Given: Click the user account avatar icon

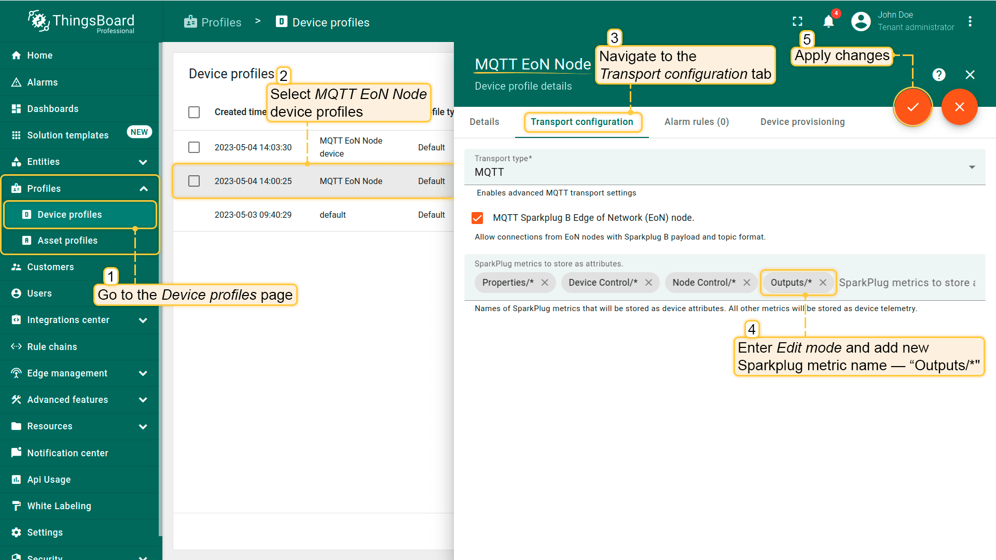Looking at the screenshot, I should click(x=861, y=22).
